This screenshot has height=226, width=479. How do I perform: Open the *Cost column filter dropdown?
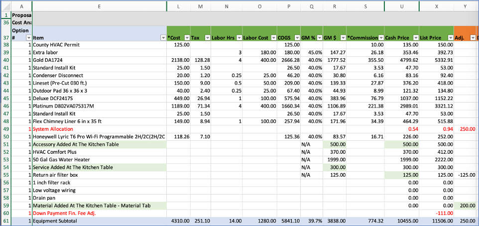187,38
